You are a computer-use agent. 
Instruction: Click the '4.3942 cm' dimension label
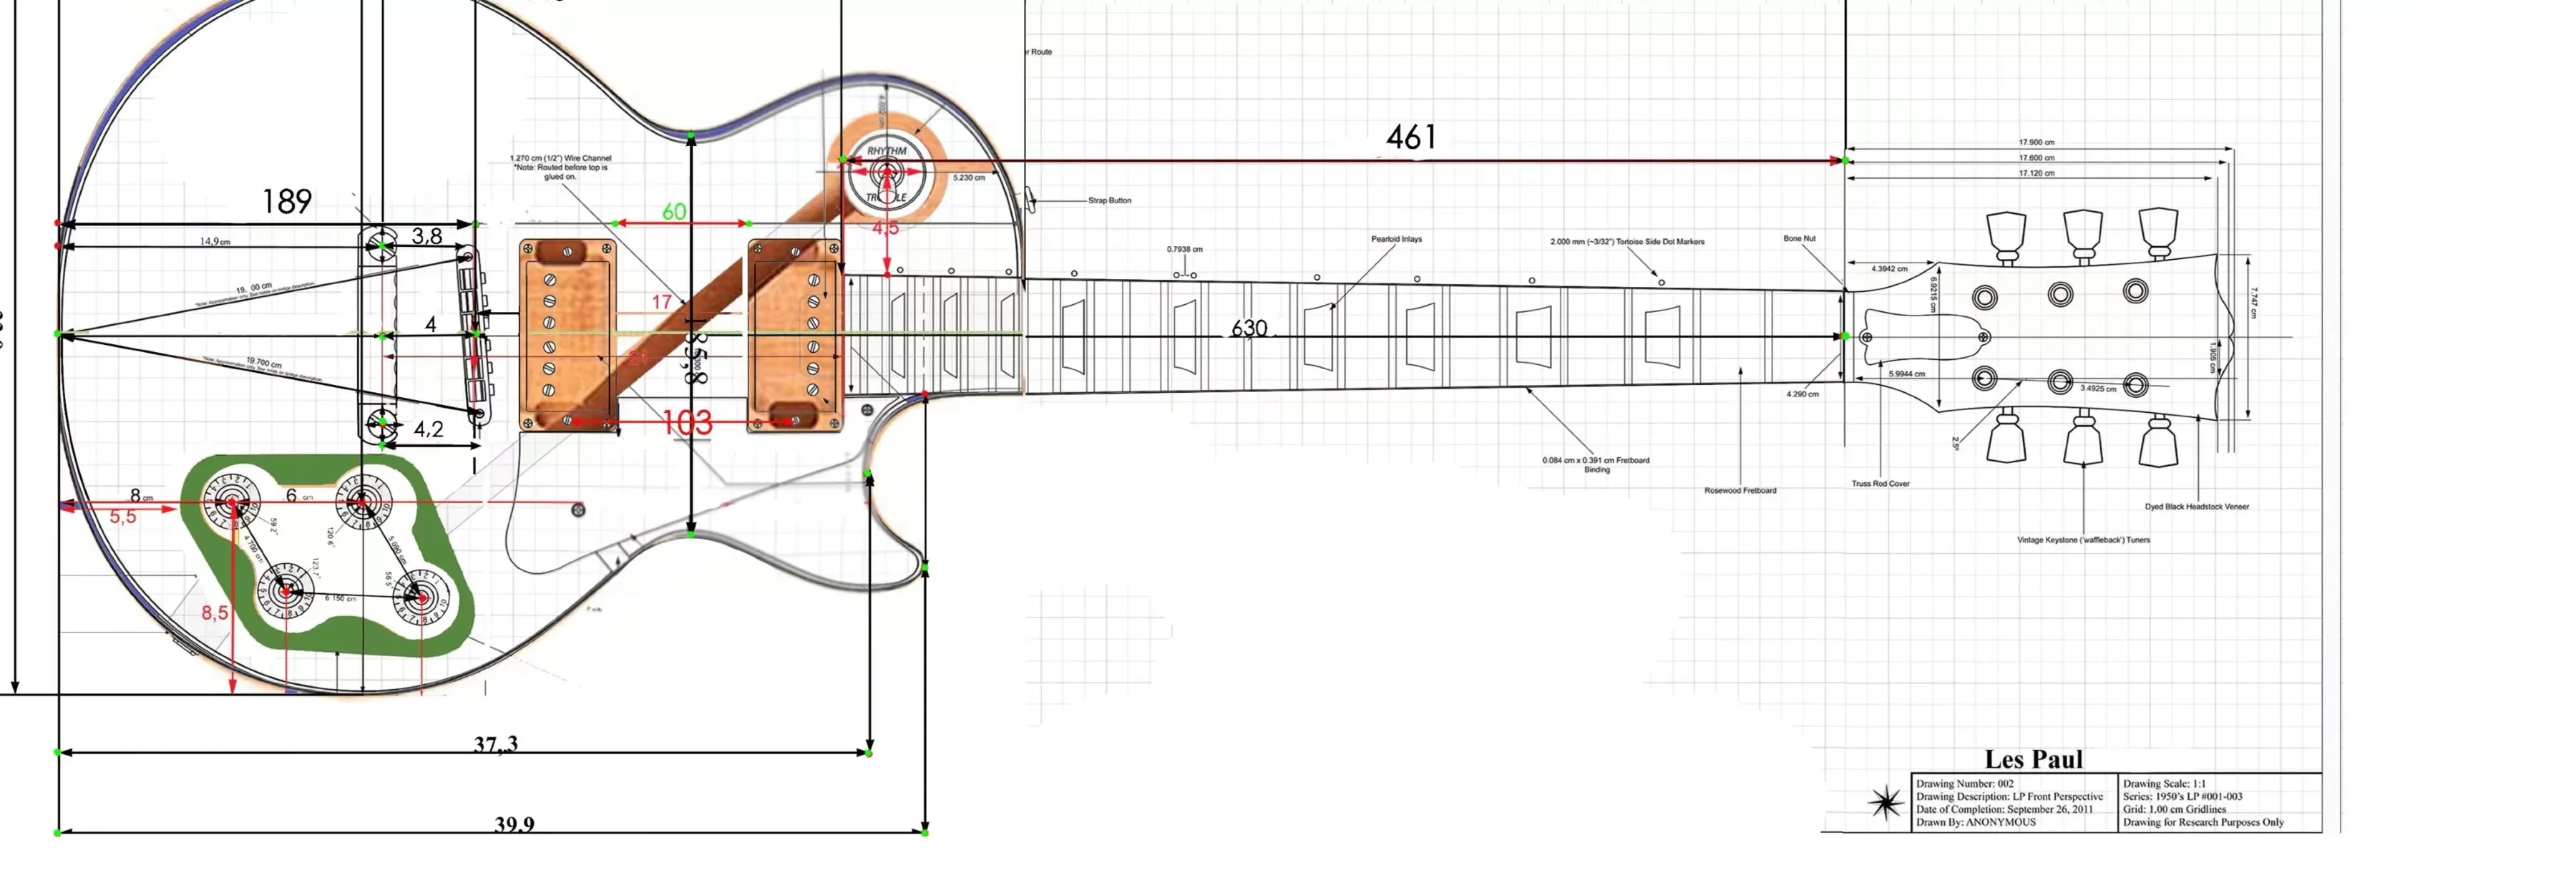click(x=1889, y=268)
